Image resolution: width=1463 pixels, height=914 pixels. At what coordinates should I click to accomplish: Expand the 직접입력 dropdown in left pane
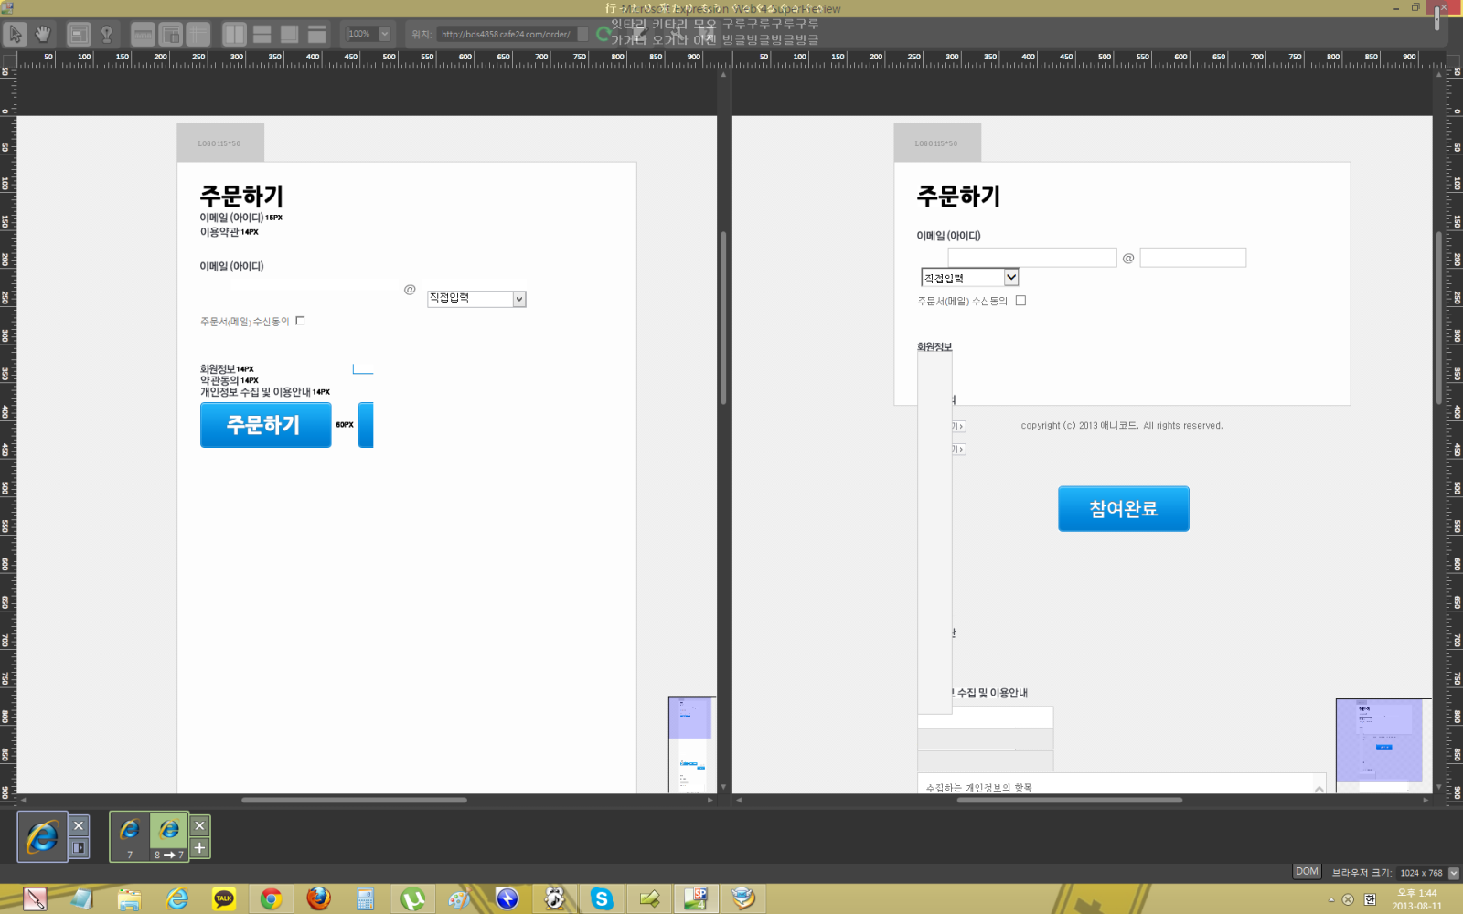tap(519, 299)
